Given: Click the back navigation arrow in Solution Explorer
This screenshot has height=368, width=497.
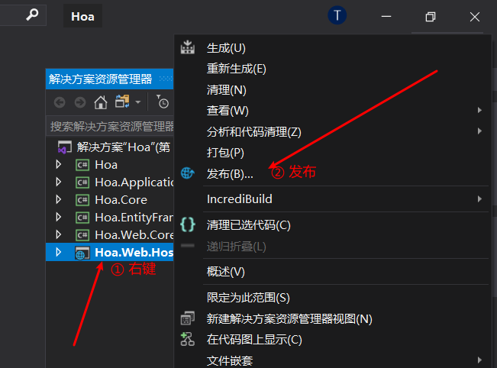Looking at the screenshot, I should click(60, 102).
